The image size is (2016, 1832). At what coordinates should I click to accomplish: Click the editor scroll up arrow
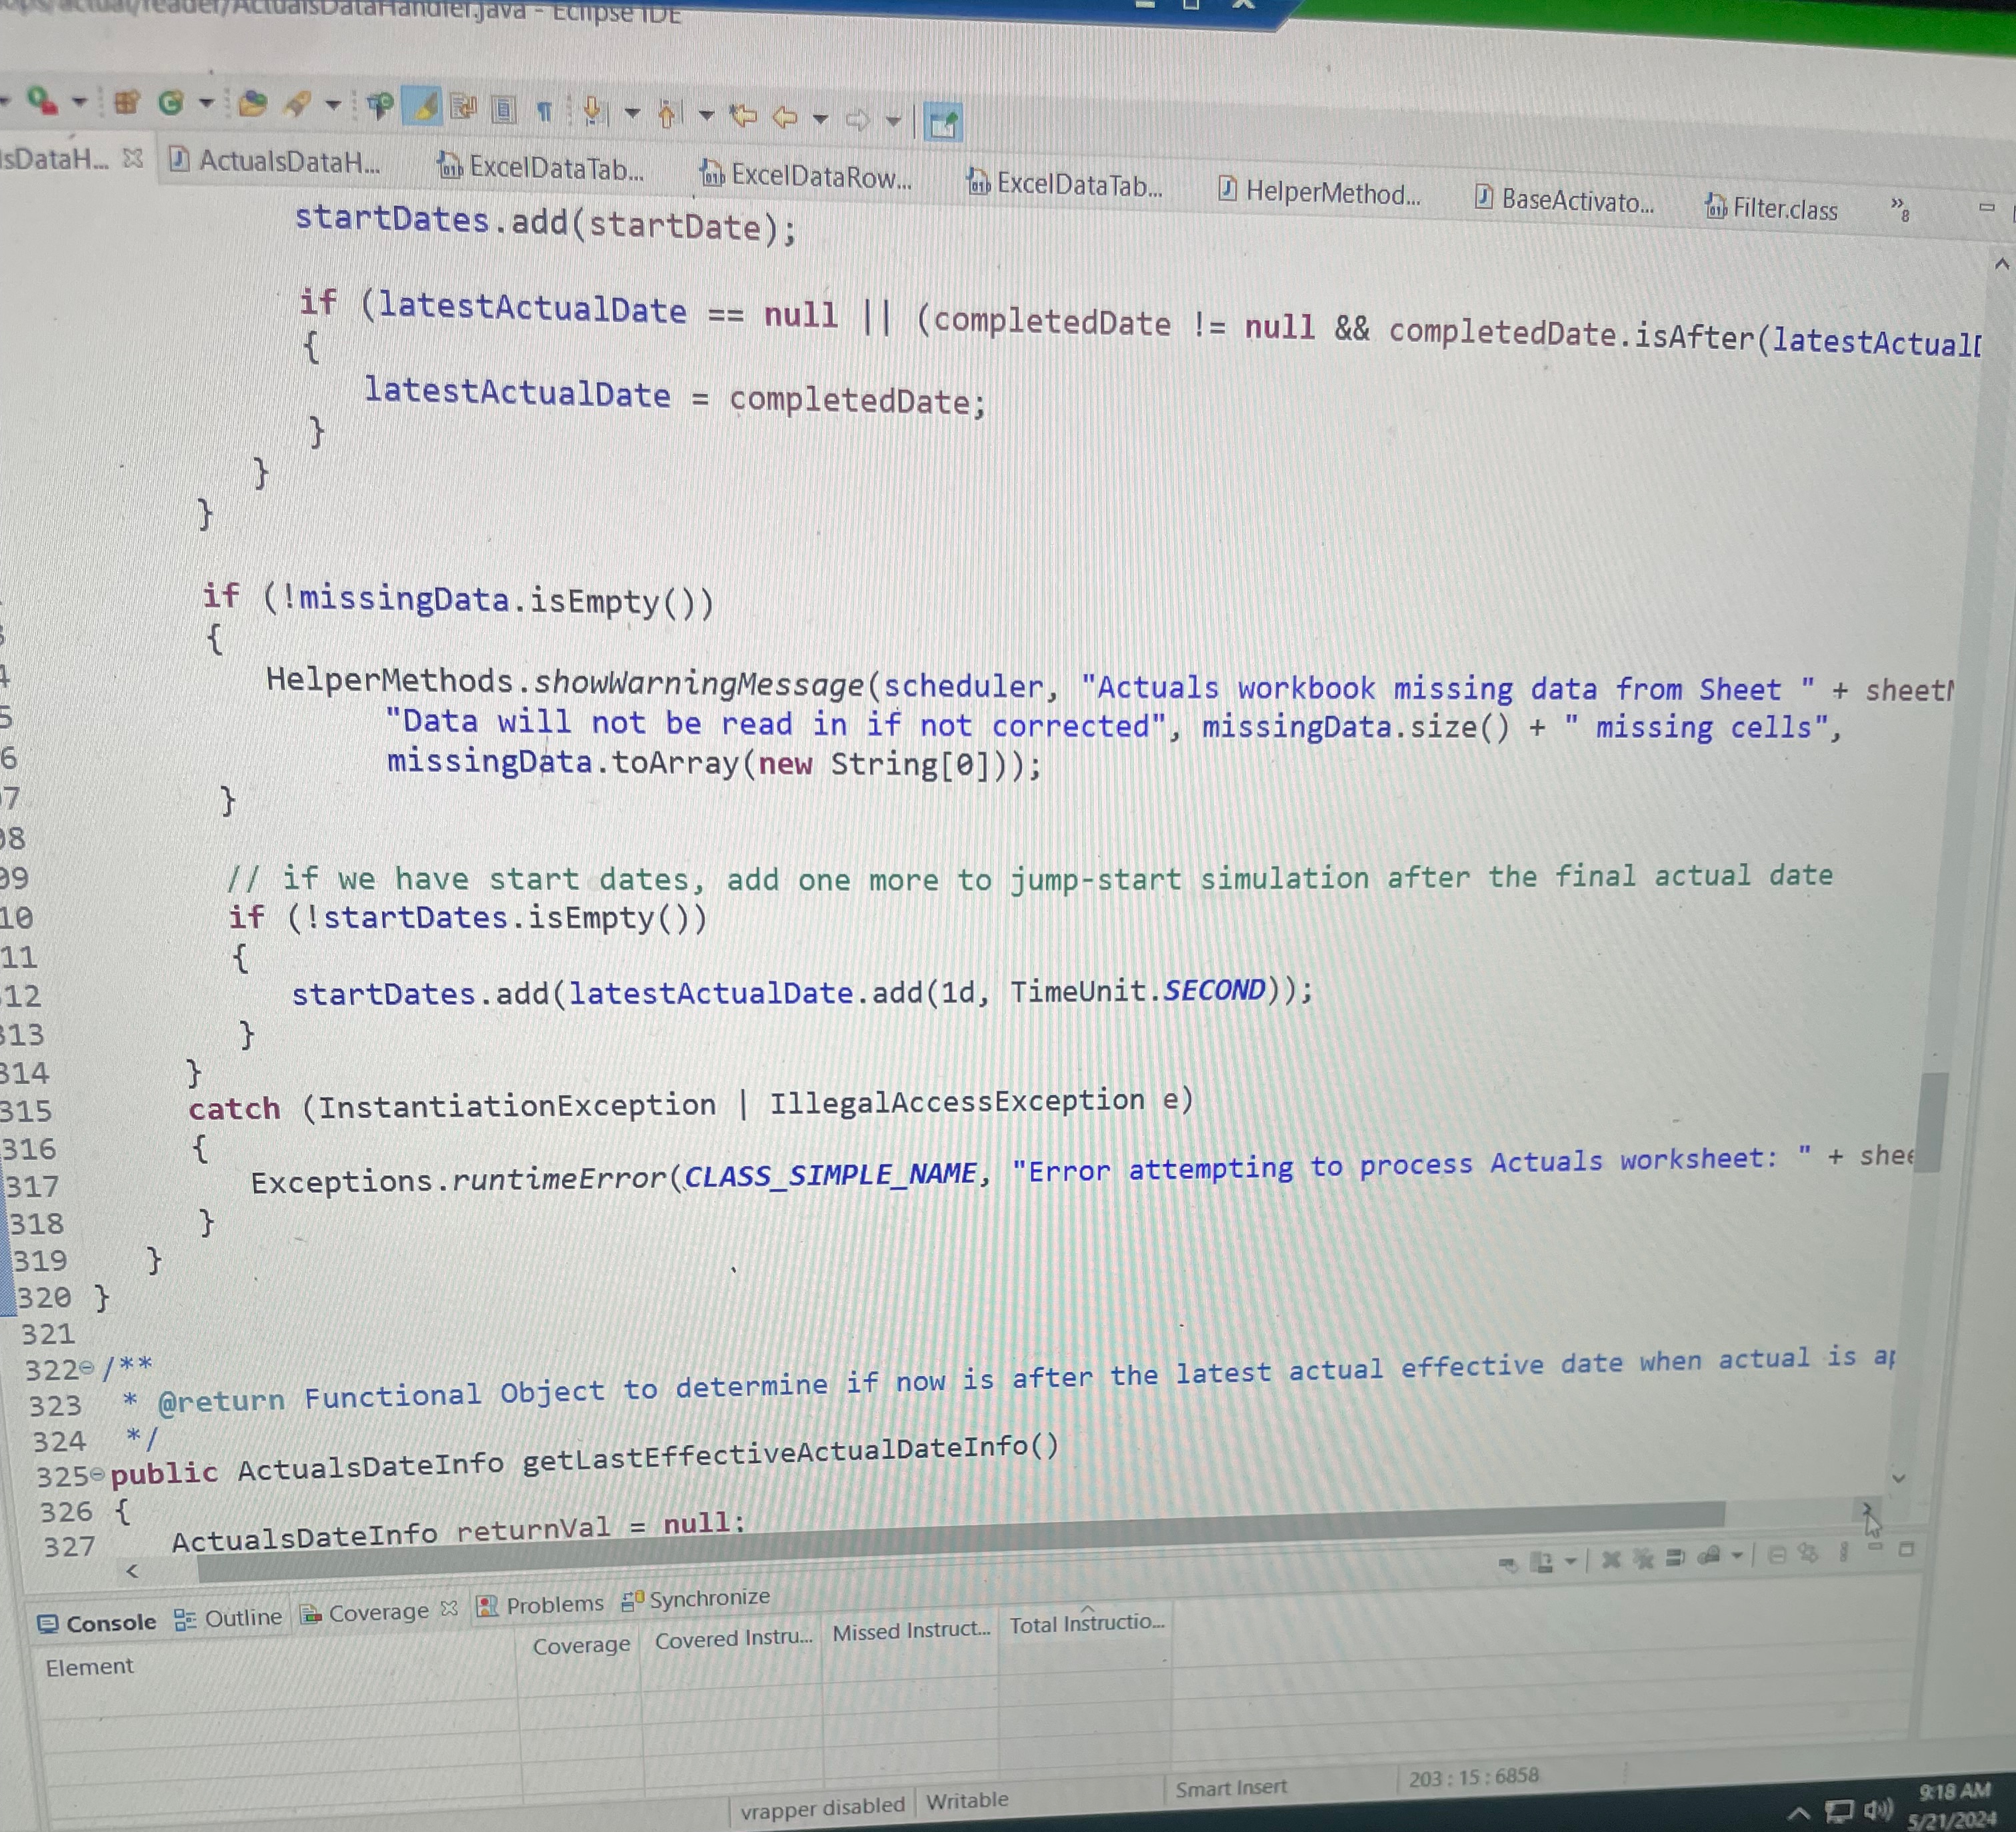coord(2001,264)
